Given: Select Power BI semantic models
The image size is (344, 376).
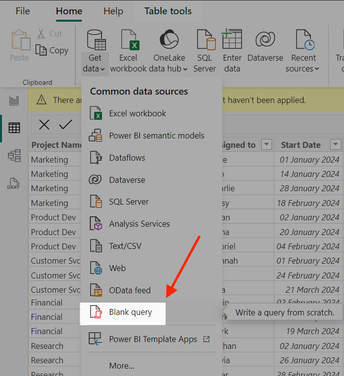Looking at the screenshot, I should (x=151, y=136).
